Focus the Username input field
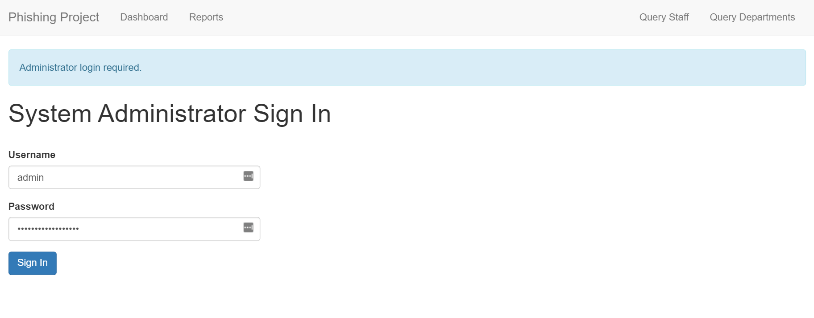The height and width of the screenshot is (318, 814). [x=134, y=177]
